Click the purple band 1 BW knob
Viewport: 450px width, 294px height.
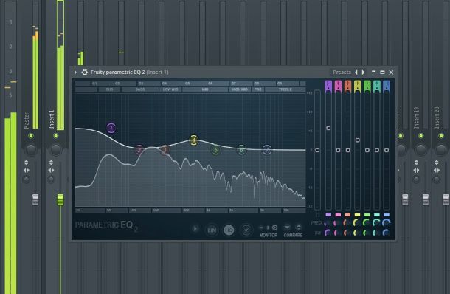click(328, 233)
